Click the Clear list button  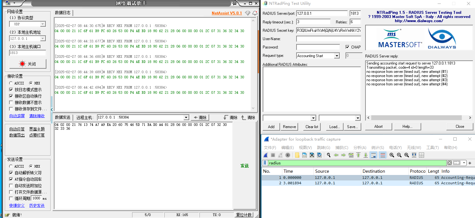[312, 126]
